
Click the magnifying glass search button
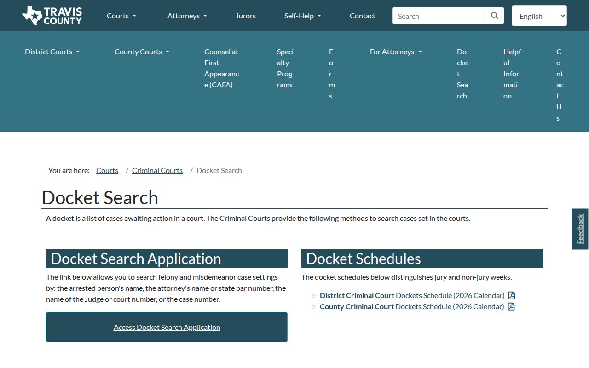(x=495, y=16)
